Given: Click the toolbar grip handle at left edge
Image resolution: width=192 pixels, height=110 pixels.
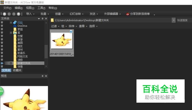Looking at the screenshot, I should 1,14.
